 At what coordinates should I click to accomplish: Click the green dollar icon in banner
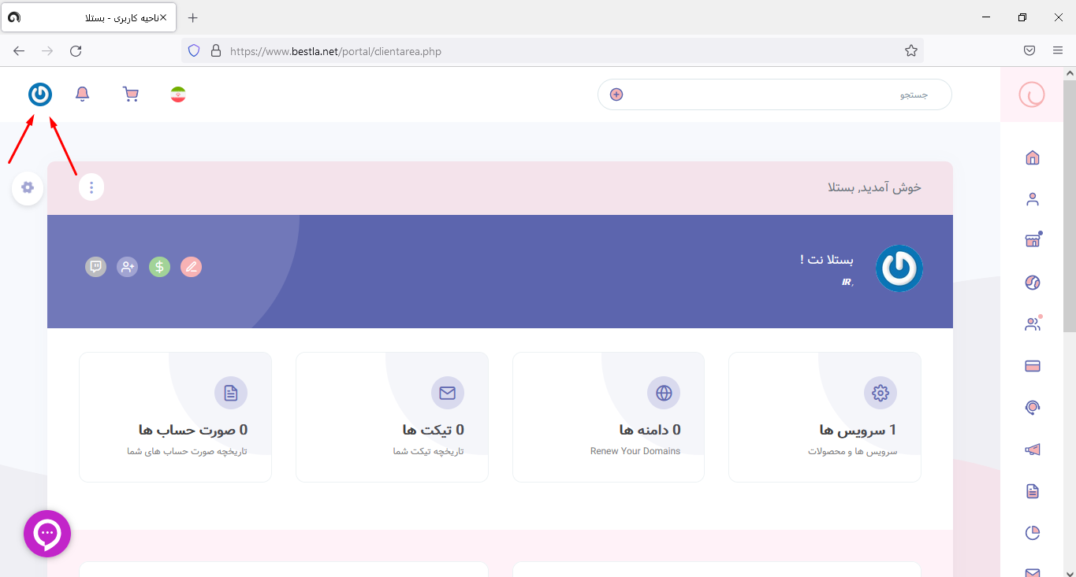pos(159,267)
